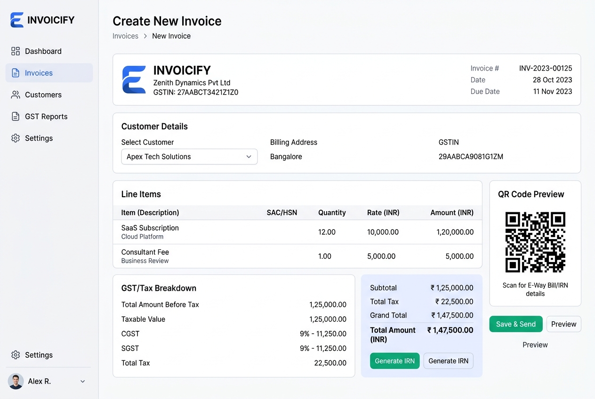Image resolution: width=595 pixels, height=399 pixels.
Task: Click the Business Review description
Action: [145, 261]
